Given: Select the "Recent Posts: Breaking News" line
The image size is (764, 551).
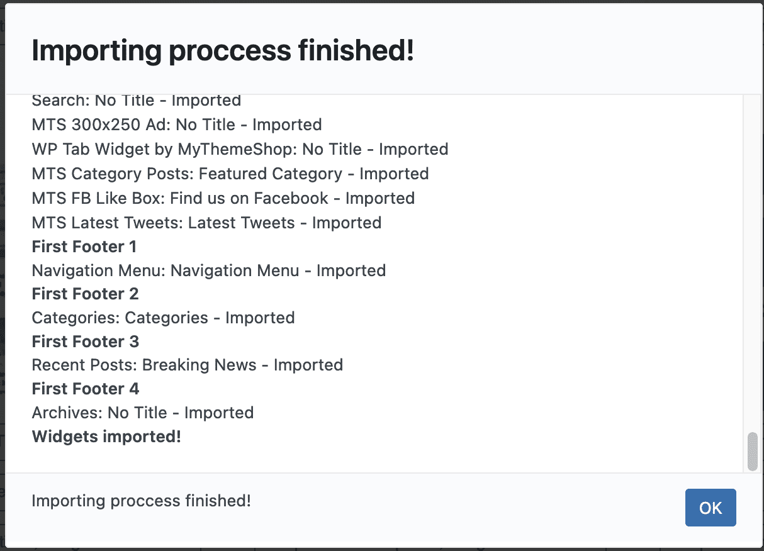Looking at the screenshot, I should (x=187, y=365).
